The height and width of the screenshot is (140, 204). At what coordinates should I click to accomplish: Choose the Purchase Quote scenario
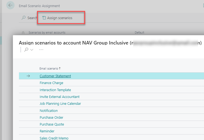[52, 124]
